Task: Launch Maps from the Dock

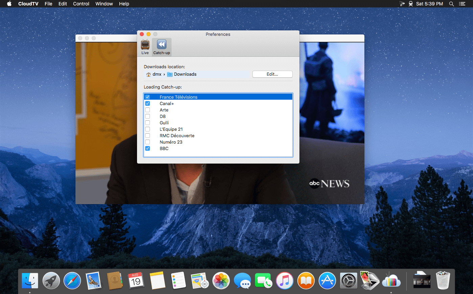Action: click(200, 281)
